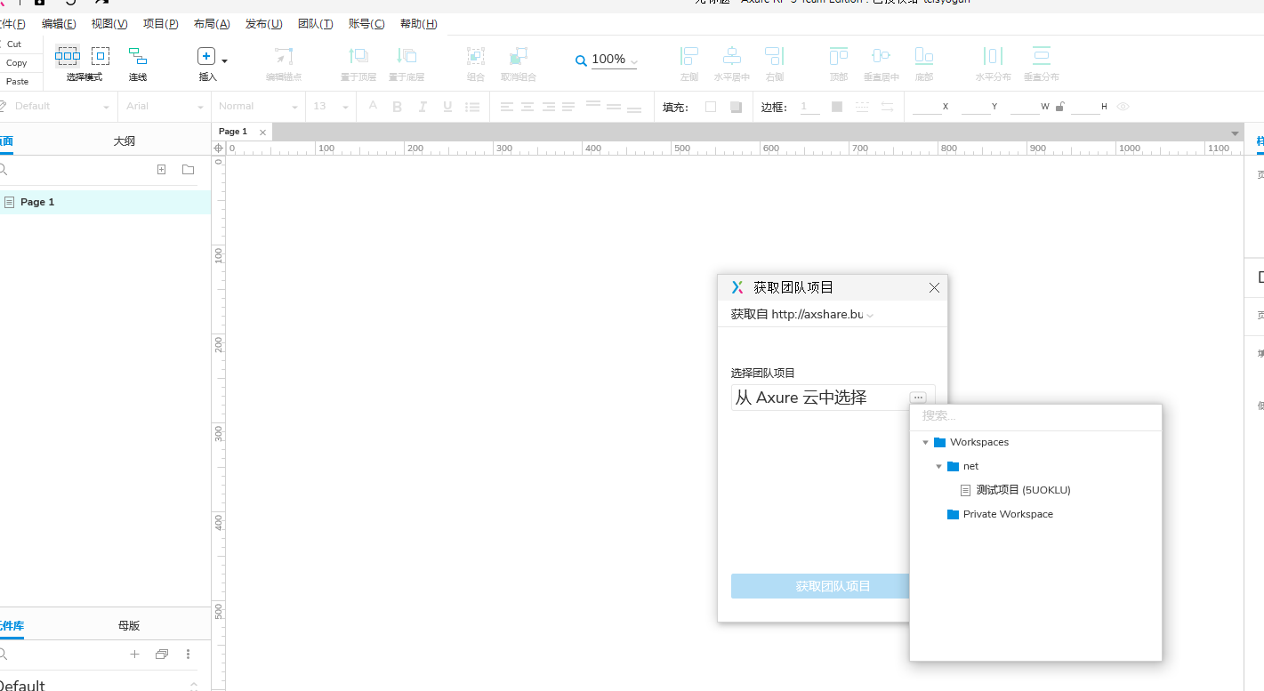The height and width of the screenshot is (691, 1264).
Task: Click 水平分布 distribute horizontally
Action: 993,57
